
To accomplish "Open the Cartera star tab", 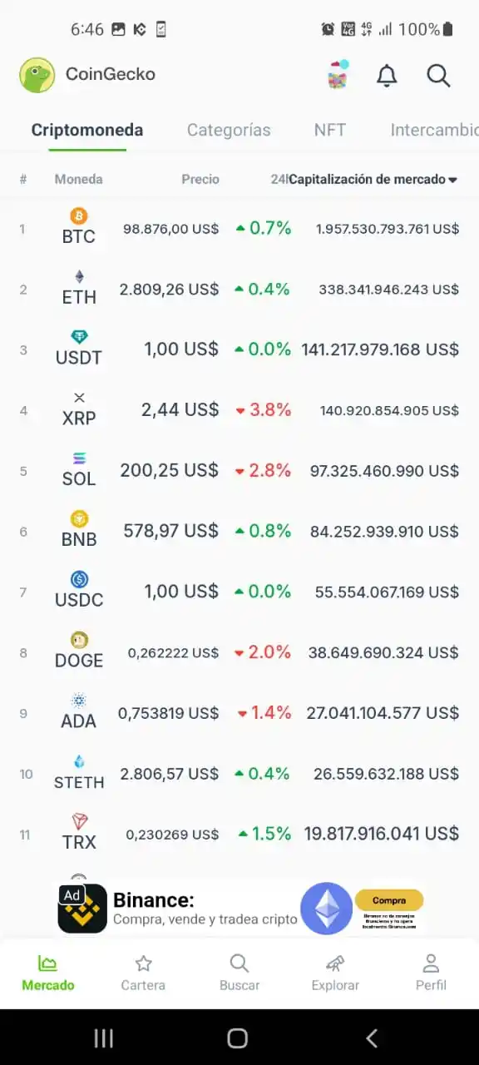I will pyautogui.click(x=143, y=973).
